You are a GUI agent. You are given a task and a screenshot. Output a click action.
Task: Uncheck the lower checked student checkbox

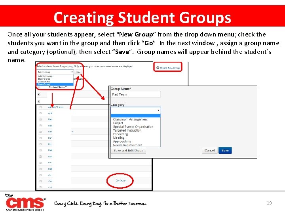click(38, 101)
